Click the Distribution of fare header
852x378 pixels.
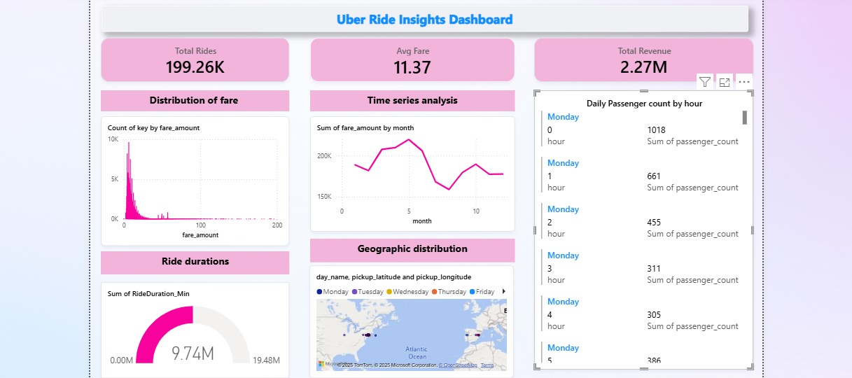pos(194,101)
